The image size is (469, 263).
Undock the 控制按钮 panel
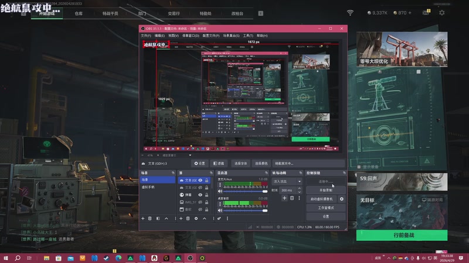pos(344,173)
